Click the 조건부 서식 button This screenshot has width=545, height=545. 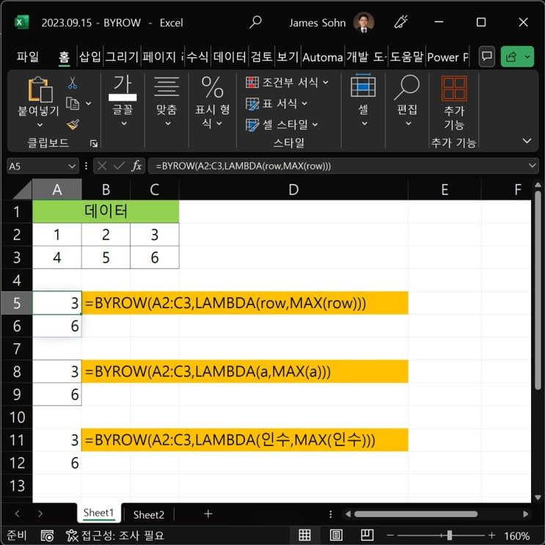pyautogui.click(x=287, y=82)
